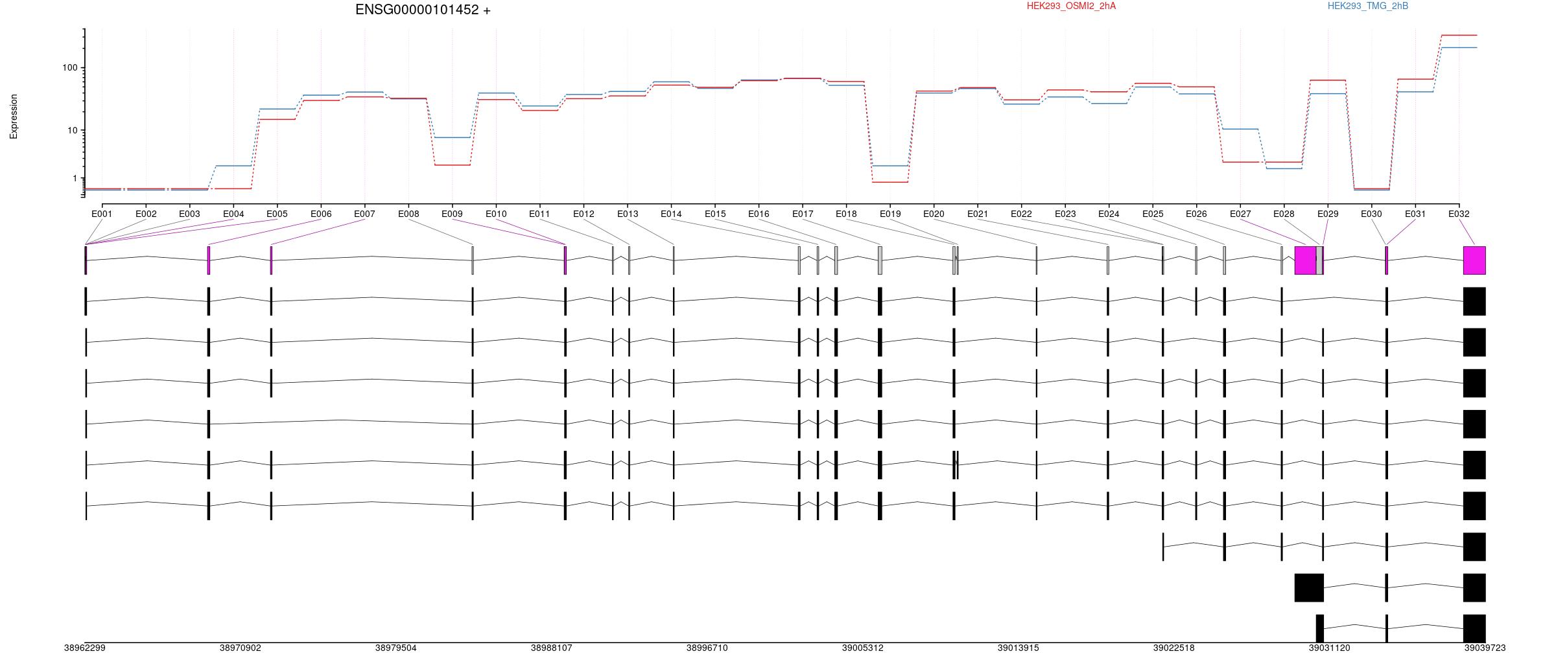Click genomic coordinate 38988107

551,648
